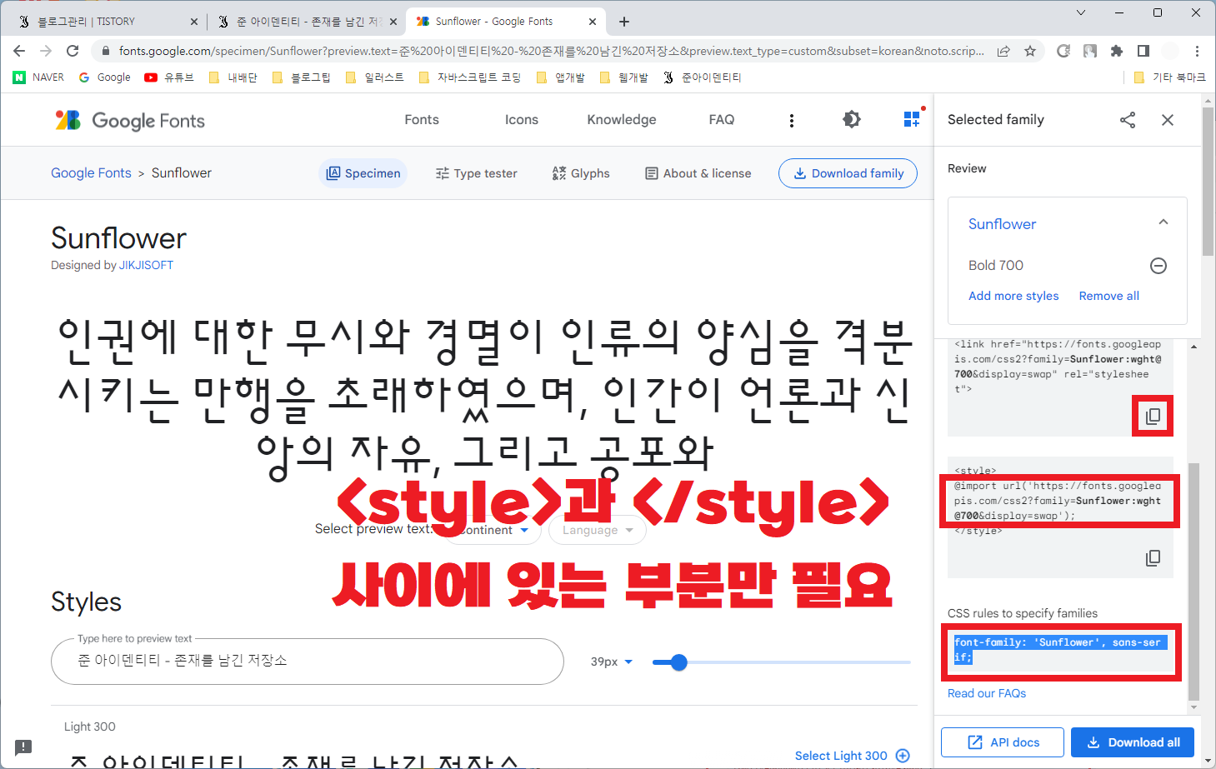Open Chrome three-dot menu
Viewport: 1216px width, 769px height.
(x=1197, y=51)
